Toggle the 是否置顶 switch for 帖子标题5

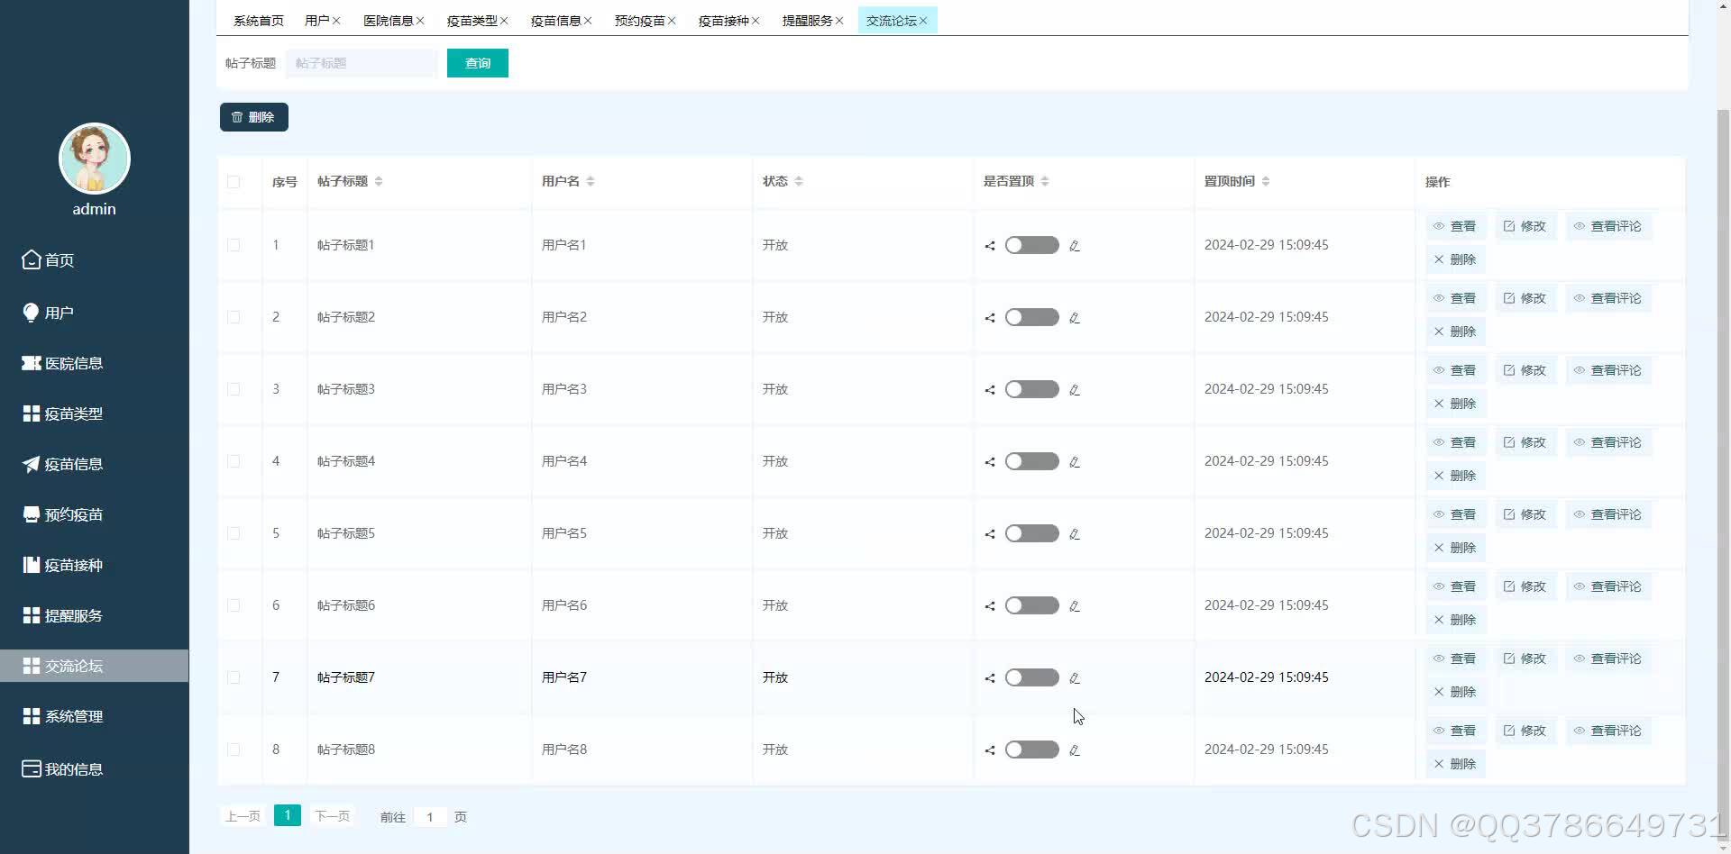coord(1032,533)
